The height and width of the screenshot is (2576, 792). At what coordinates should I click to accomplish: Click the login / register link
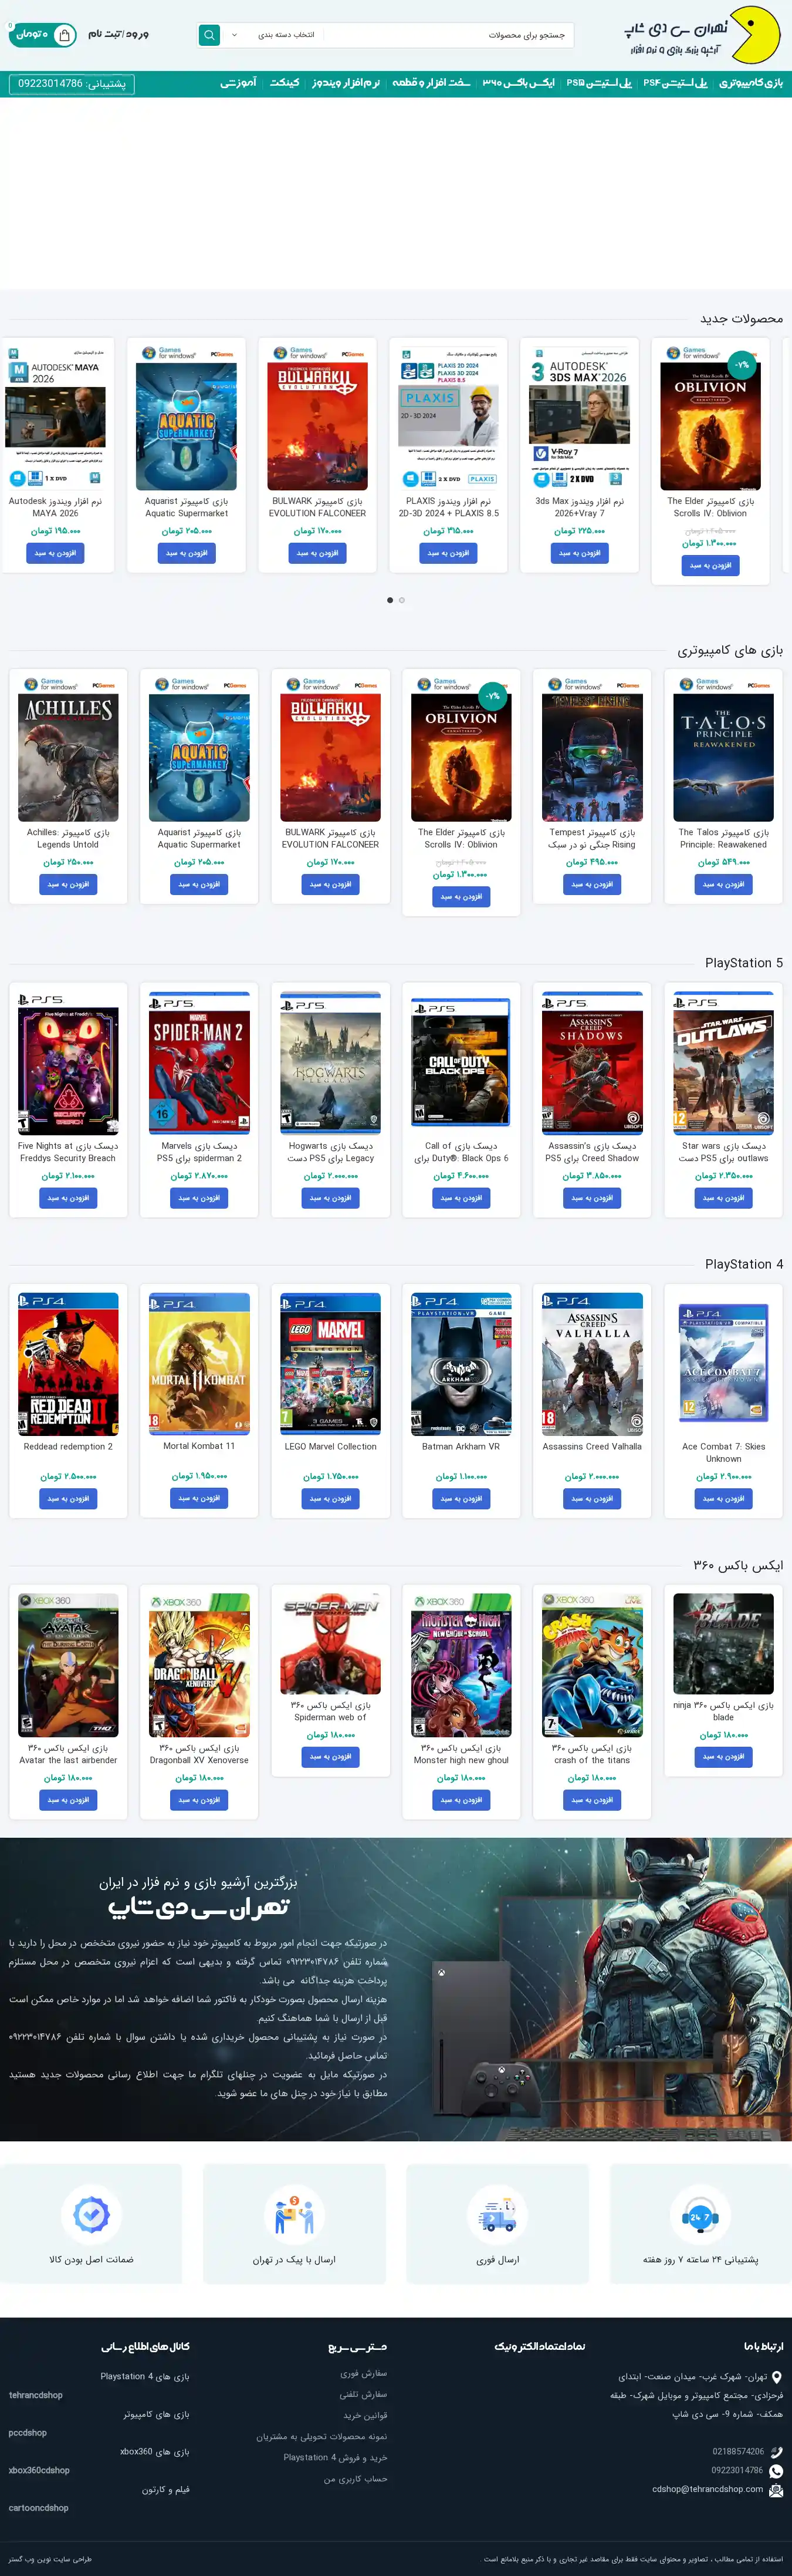pyautogui.click(x=118, y=34)
